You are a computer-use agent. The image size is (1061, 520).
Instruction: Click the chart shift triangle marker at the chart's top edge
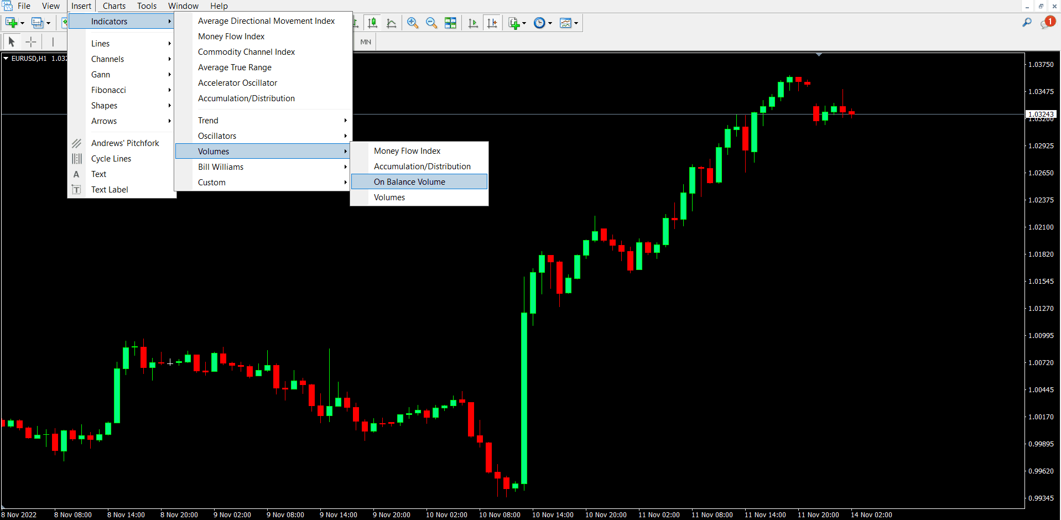coord(819,55)
